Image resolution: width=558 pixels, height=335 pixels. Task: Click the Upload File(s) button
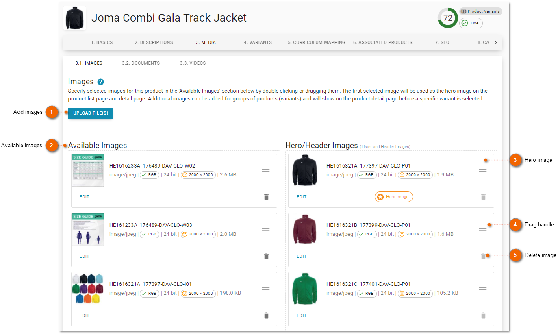[x=91, y=113]
